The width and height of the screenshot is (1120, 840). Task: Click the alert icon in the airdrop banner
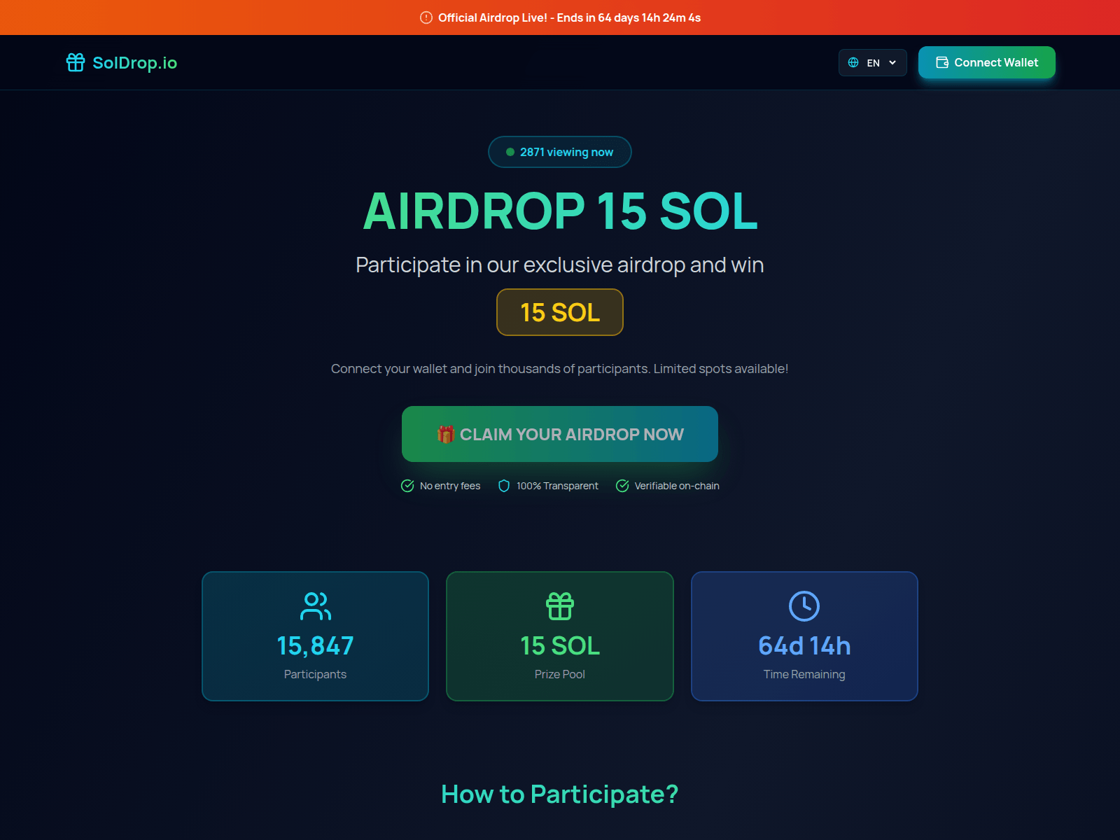click(x=426, y=17)
